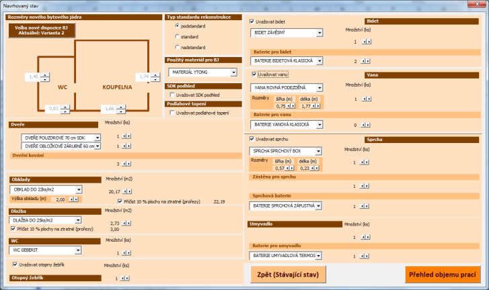This screenshot has width=489, height=290.
Task: Enable Uvažovat podlahové topení checkbox
Action: click(172, 113)
